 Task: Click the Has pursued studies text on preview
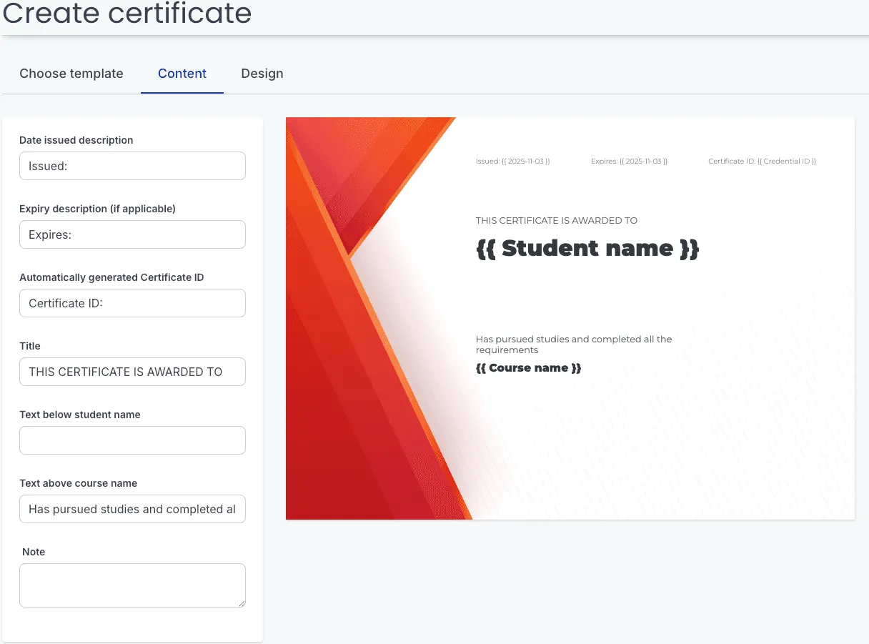tap(574, 345)
